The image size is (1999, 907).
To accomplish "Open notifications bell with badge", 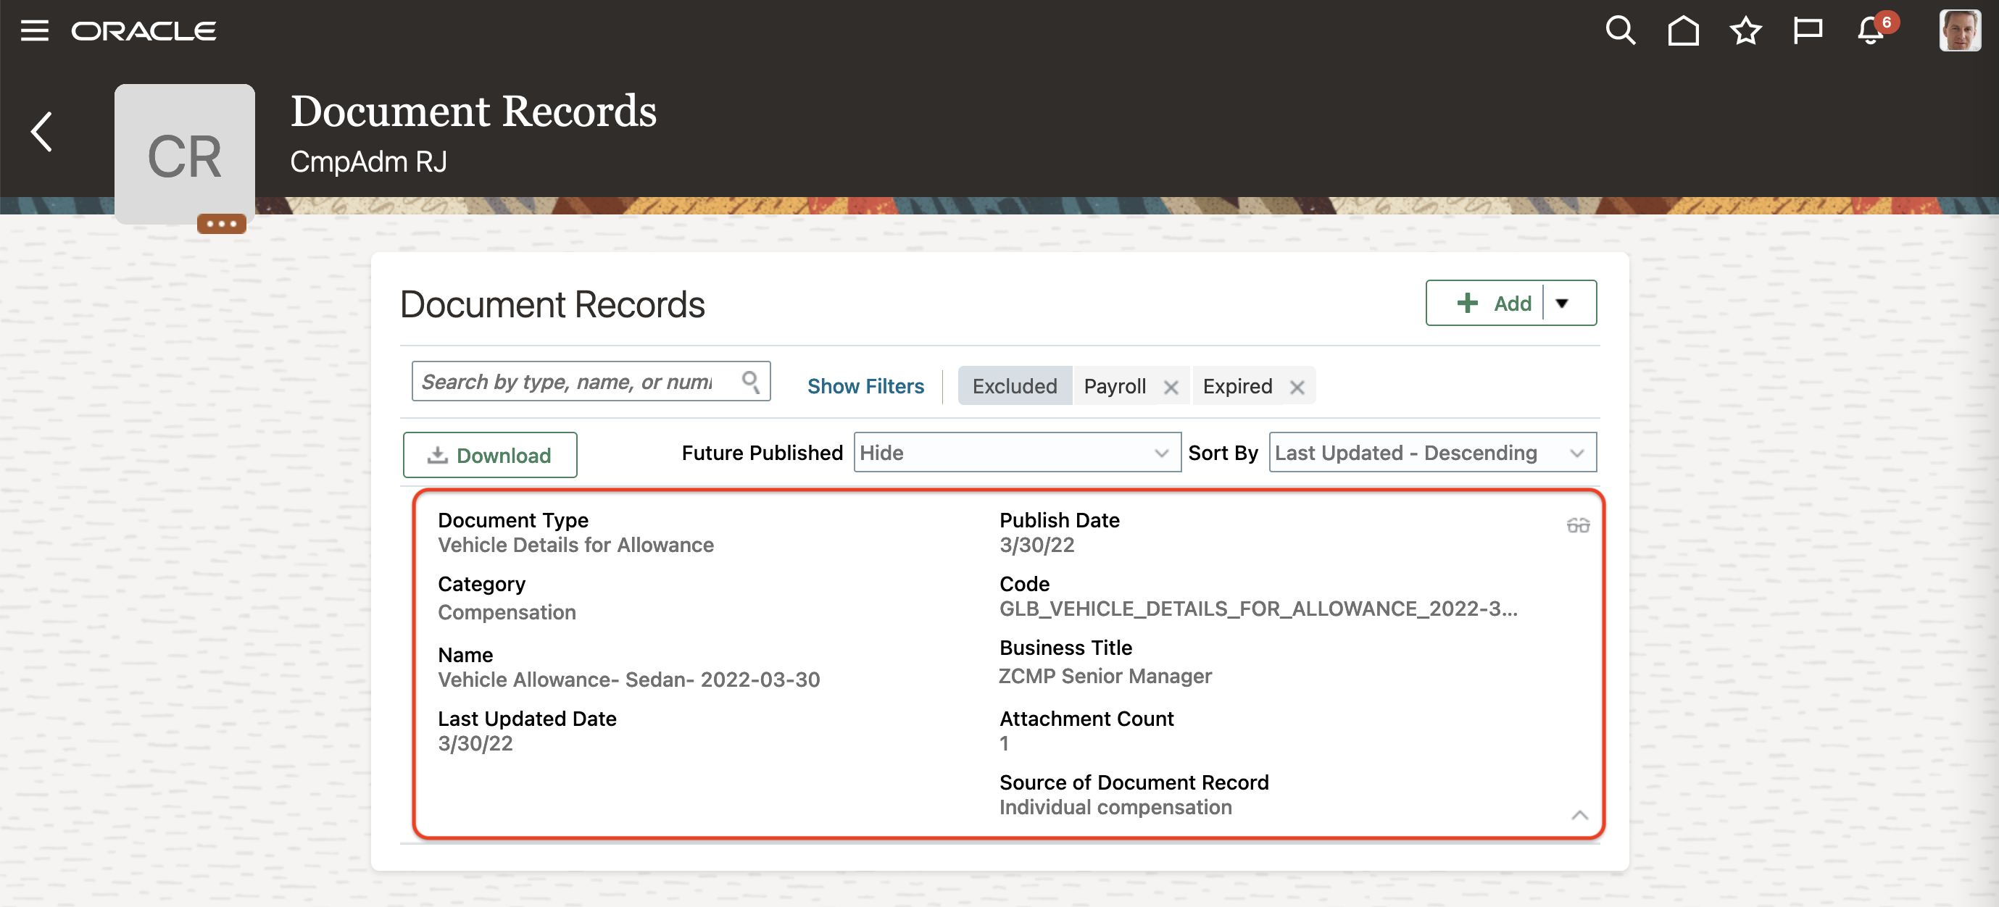I will [x=1871, y=31].
